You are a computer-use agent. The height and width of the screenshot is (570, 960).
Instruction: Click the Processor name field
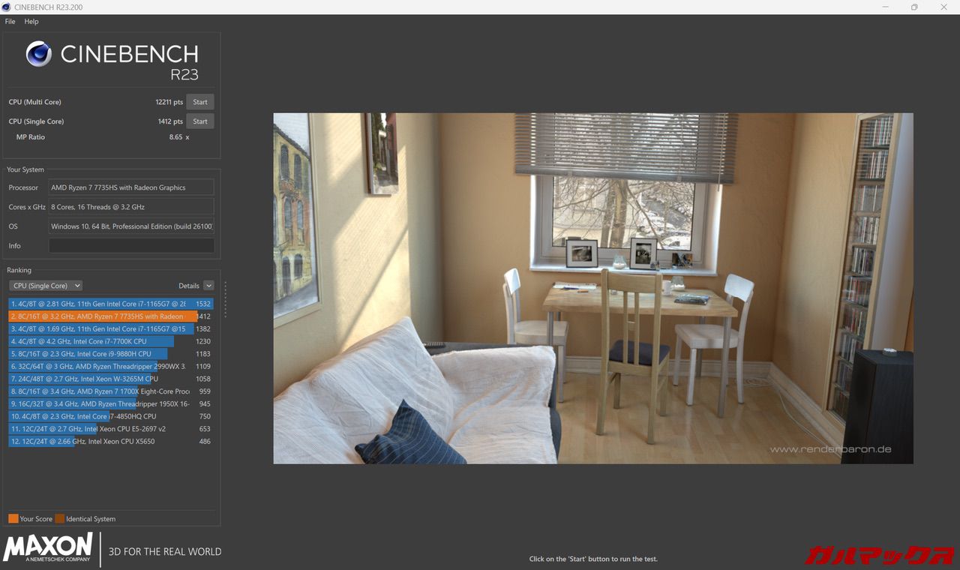tap(131, 187)
